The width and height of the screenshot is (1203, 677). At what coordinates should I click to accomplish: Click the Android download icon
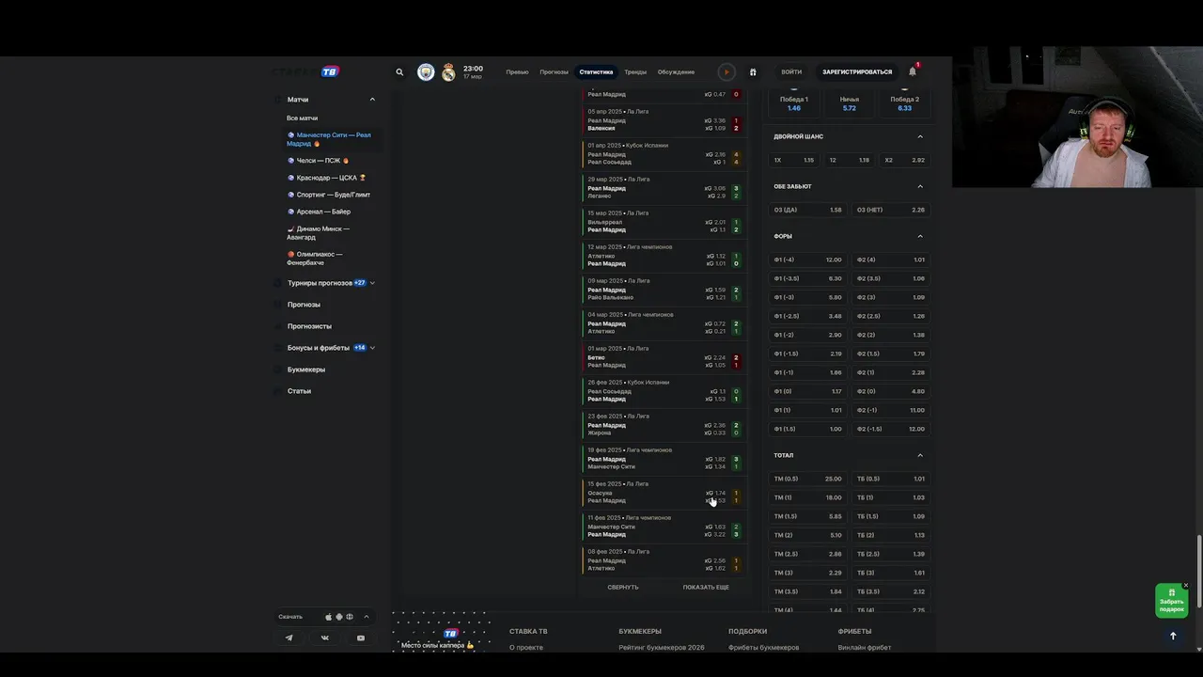339,617
